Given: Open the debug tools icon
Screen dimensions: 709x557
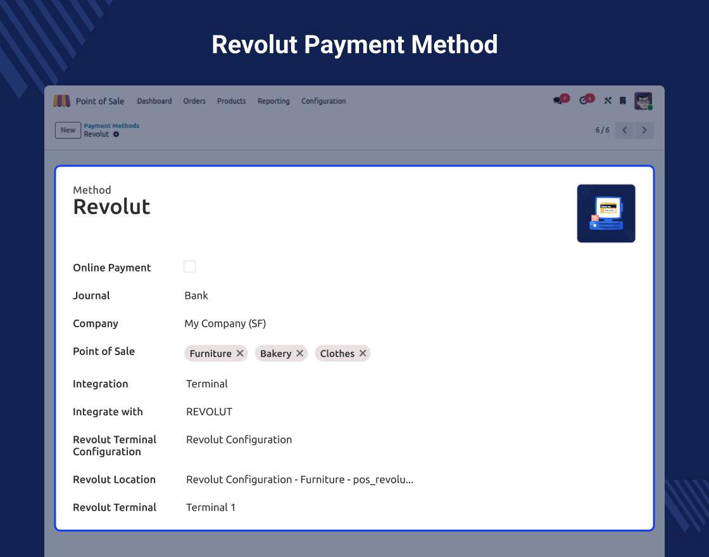Looking at the screenshot, I should pyautogui.click(x=608, y=101).
